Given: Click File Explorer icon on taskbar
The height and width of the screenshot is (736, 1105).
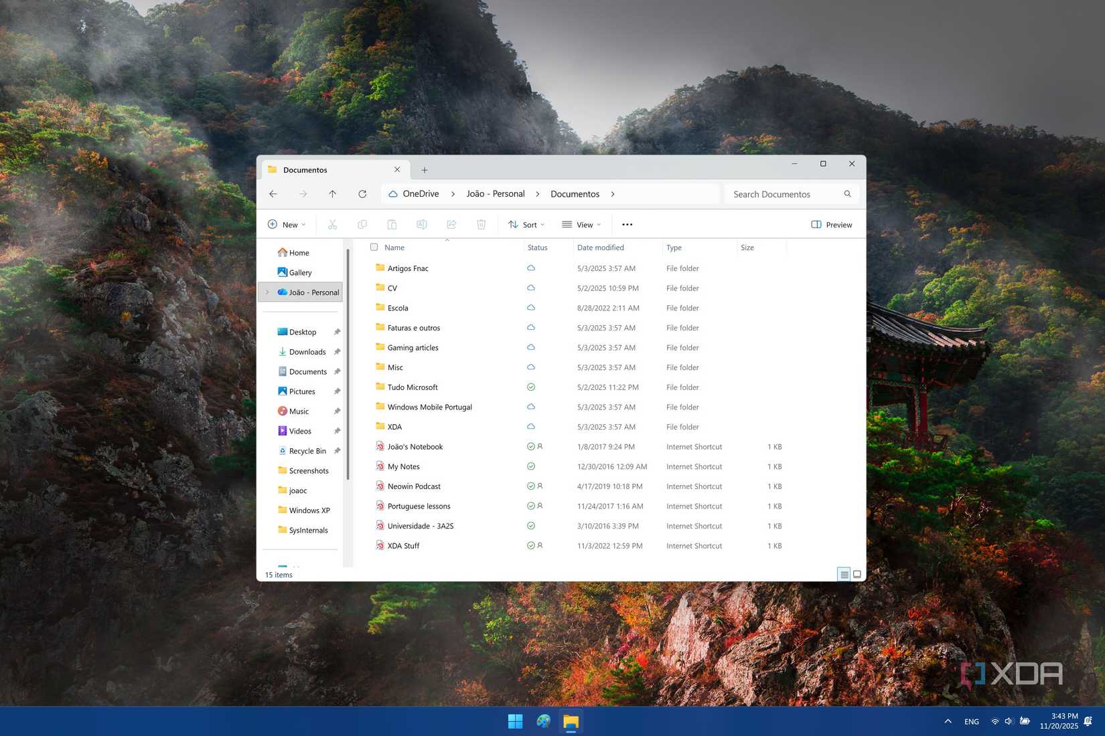Looking at the screenshot, I should pos(571,721).
